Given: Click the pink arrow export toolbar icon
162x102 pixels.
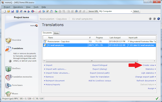Looking at the screenshot, I should [x=29, y=11].
